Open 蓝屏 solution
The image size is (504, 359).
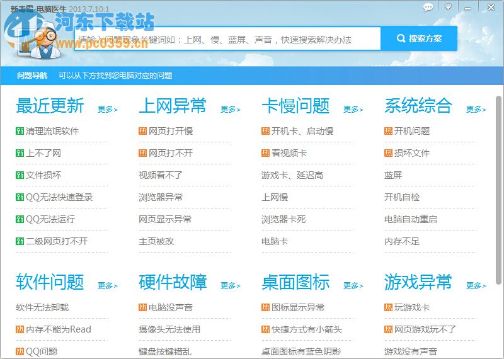click(x=393, y=175)
